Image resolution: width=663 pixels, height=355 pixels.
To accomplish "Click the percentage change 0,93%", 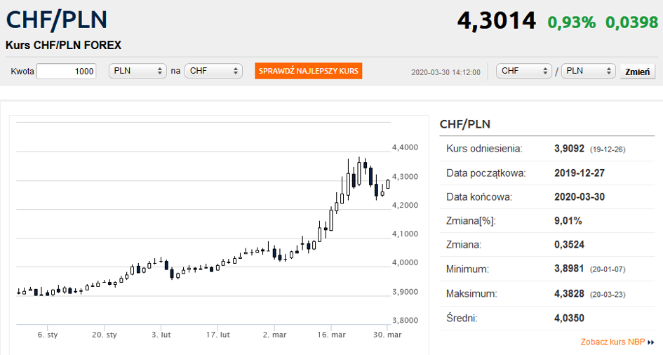I will point(572,22).
